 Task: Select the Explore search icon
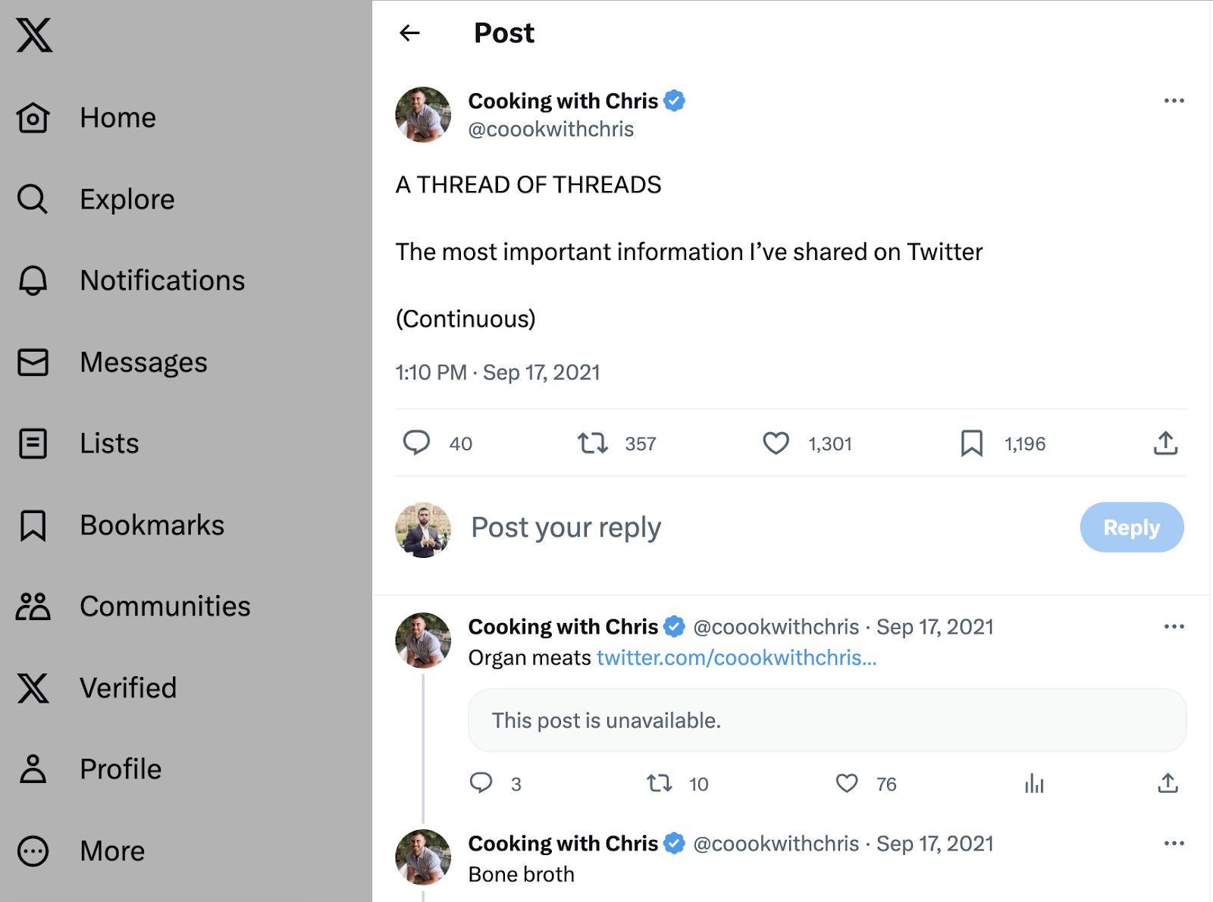point(31,199)
